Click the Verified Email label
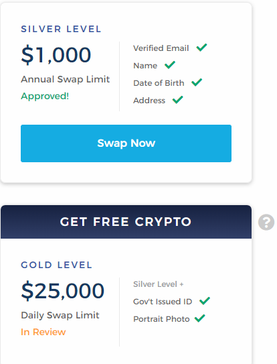Viewport: 277px width, 364px height. (161, 48)
